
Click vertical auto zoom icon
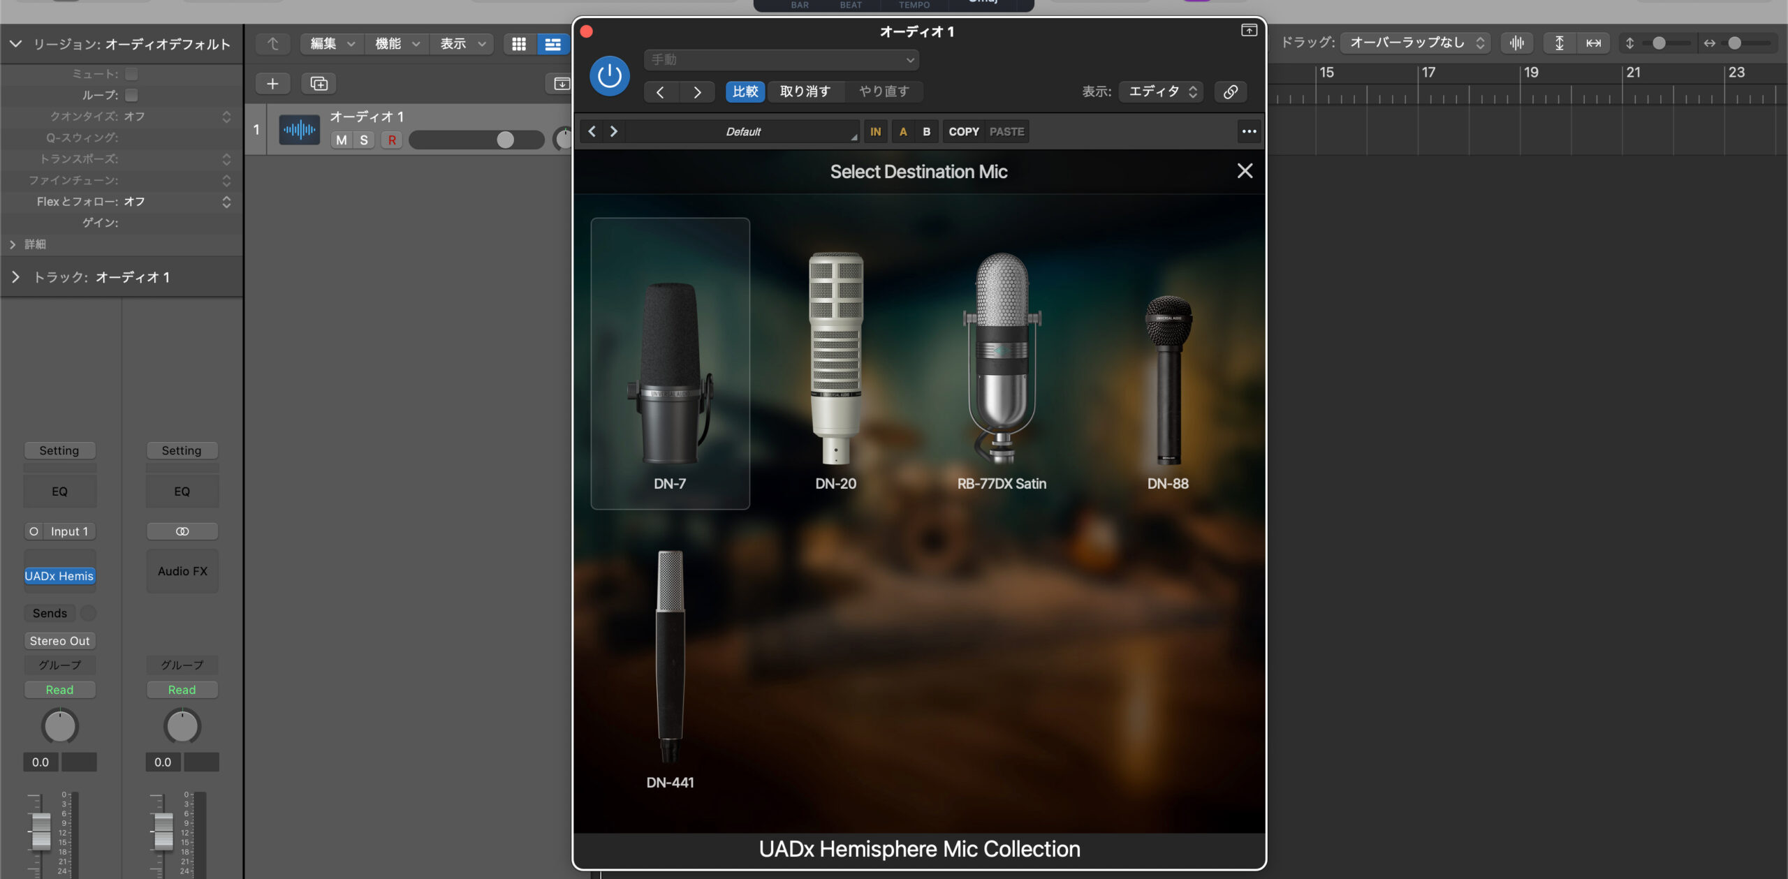tap(1559, 43)
